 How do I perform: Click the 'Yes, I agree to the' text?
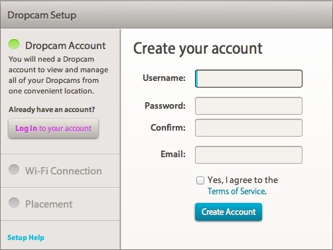(x=243, y=180)
